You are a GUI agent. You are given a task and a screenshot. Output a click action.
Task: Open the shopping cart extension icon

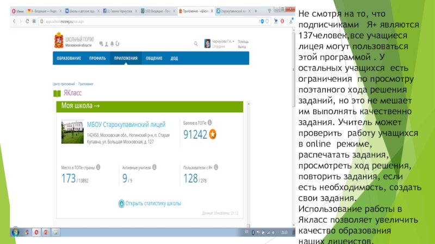point(276,21)
